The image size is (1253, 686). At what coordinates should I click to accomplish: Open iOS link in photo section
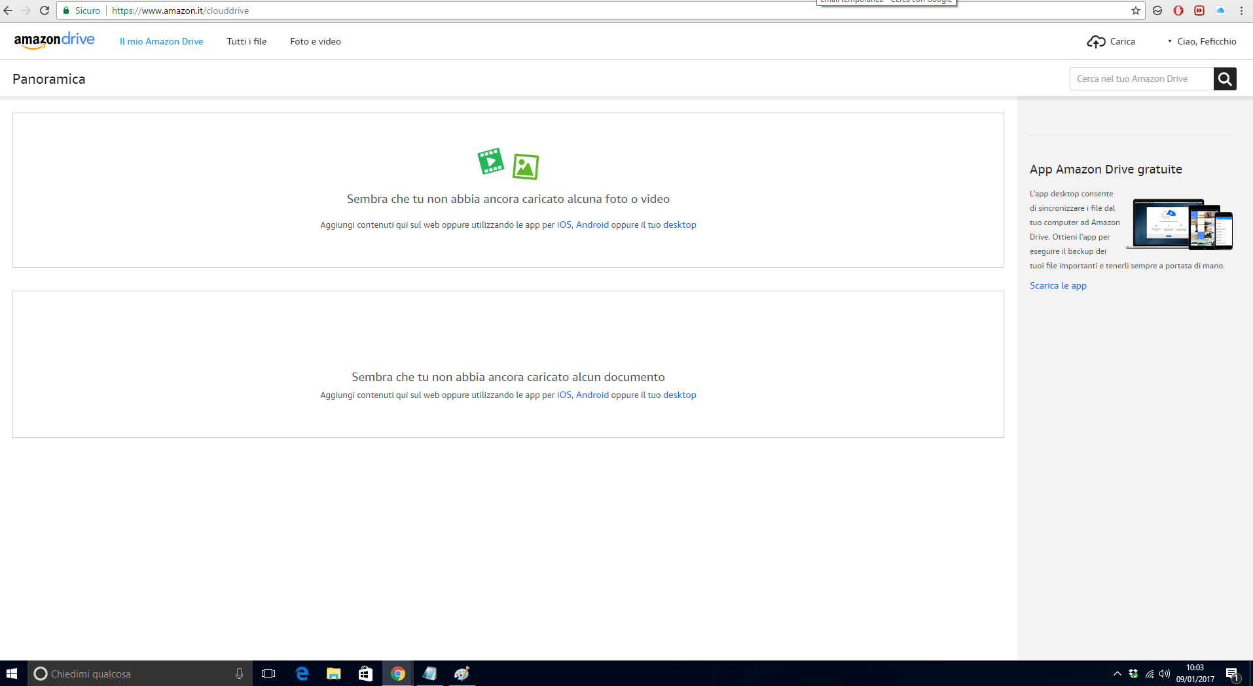click(564, 225)
